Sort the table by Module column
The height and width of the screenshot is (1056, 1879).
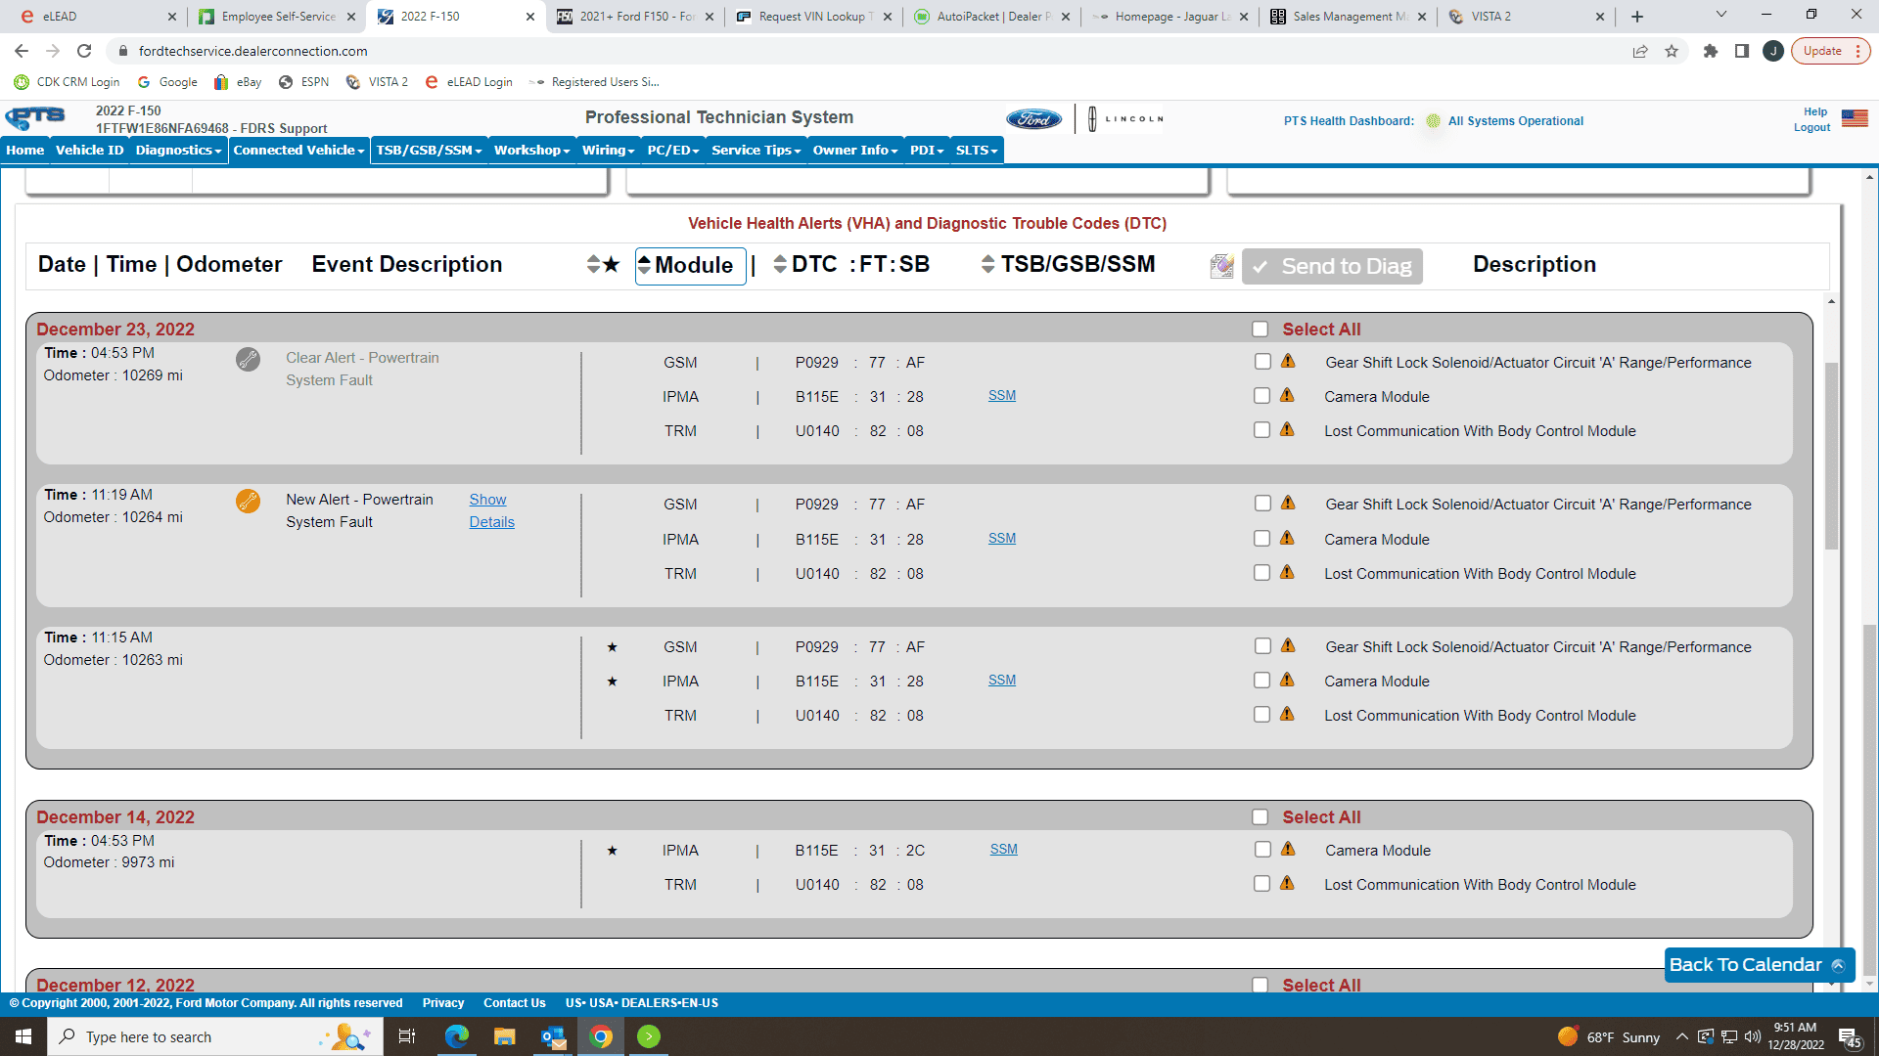690,266
